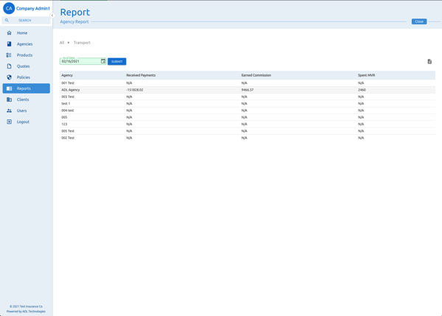442x316 pixels.
Task: Click the Transport breadcrumb
Action: click(x=82, y=43)
